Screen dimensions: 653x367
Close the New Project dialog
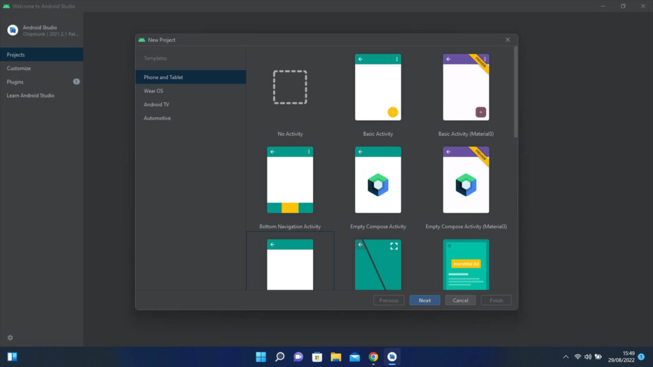[x=507, y=40]
